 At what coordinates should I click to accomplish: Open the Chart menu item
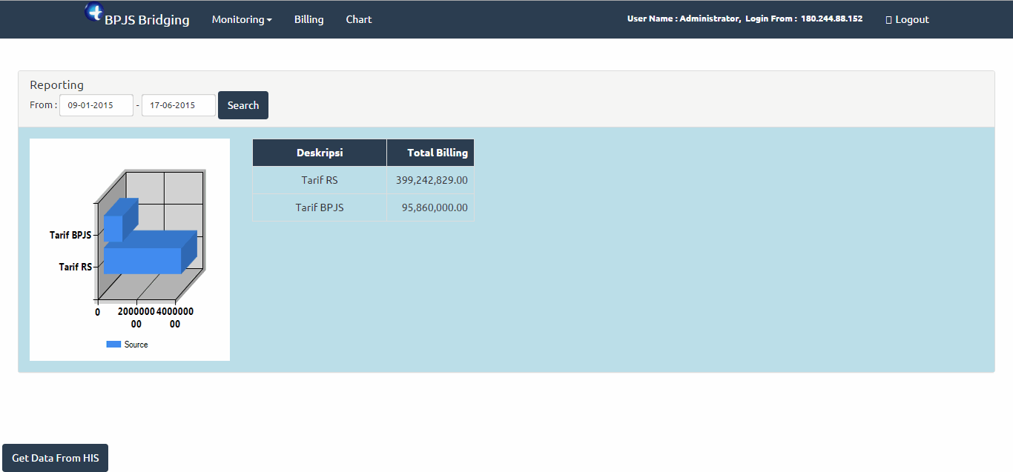[x=359, y=19]
